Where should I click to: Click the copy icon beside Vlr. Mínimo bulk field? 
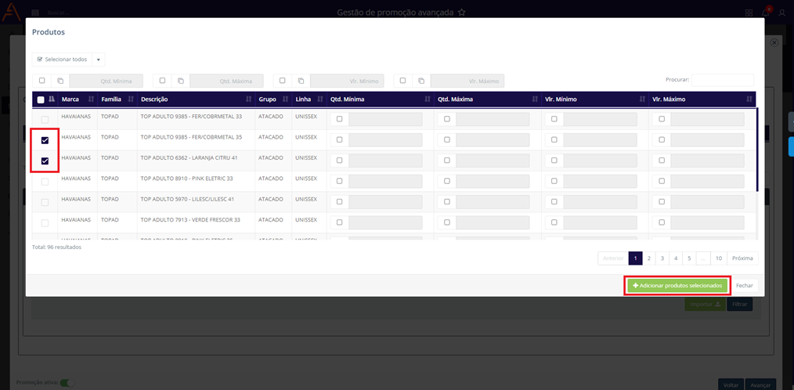pyautogui.click(x=301, y=81)
